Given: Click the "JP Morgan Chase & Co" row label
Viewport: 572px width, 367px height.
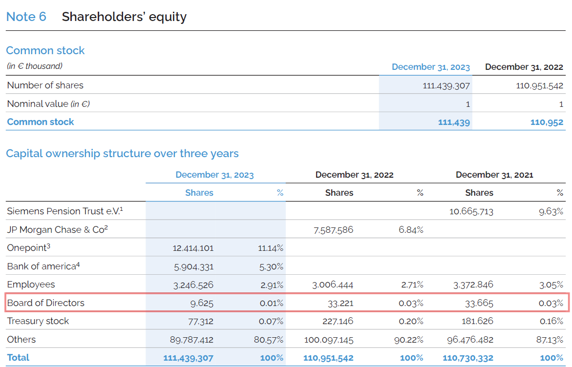Looking at the screenshot, I should point(56,229).
